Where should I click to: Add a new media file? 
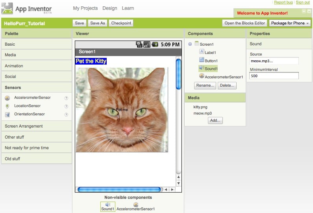tap(215, 120)
